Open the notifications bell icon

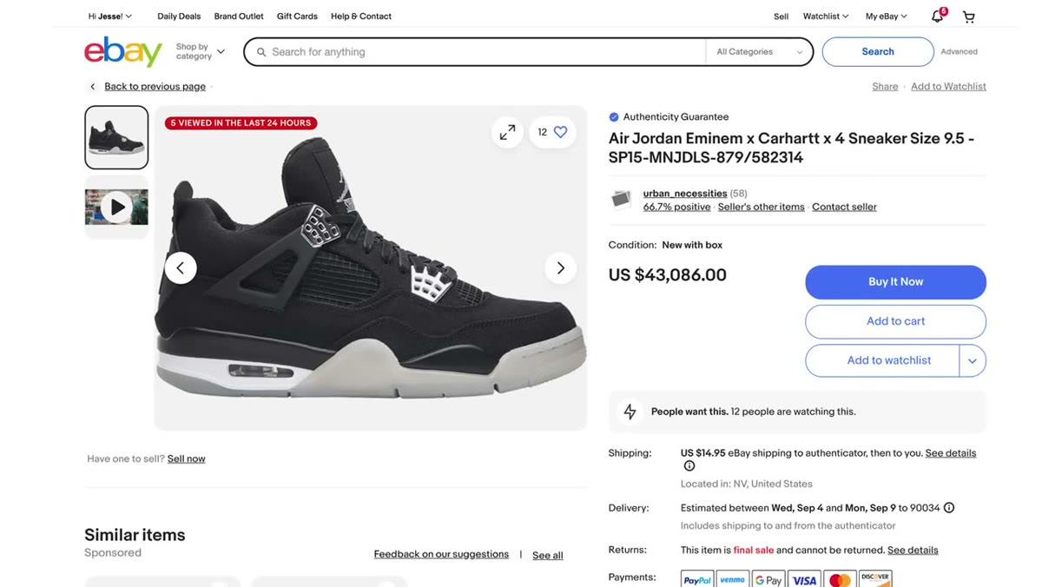pyautogui.click(x=937, y=16)
